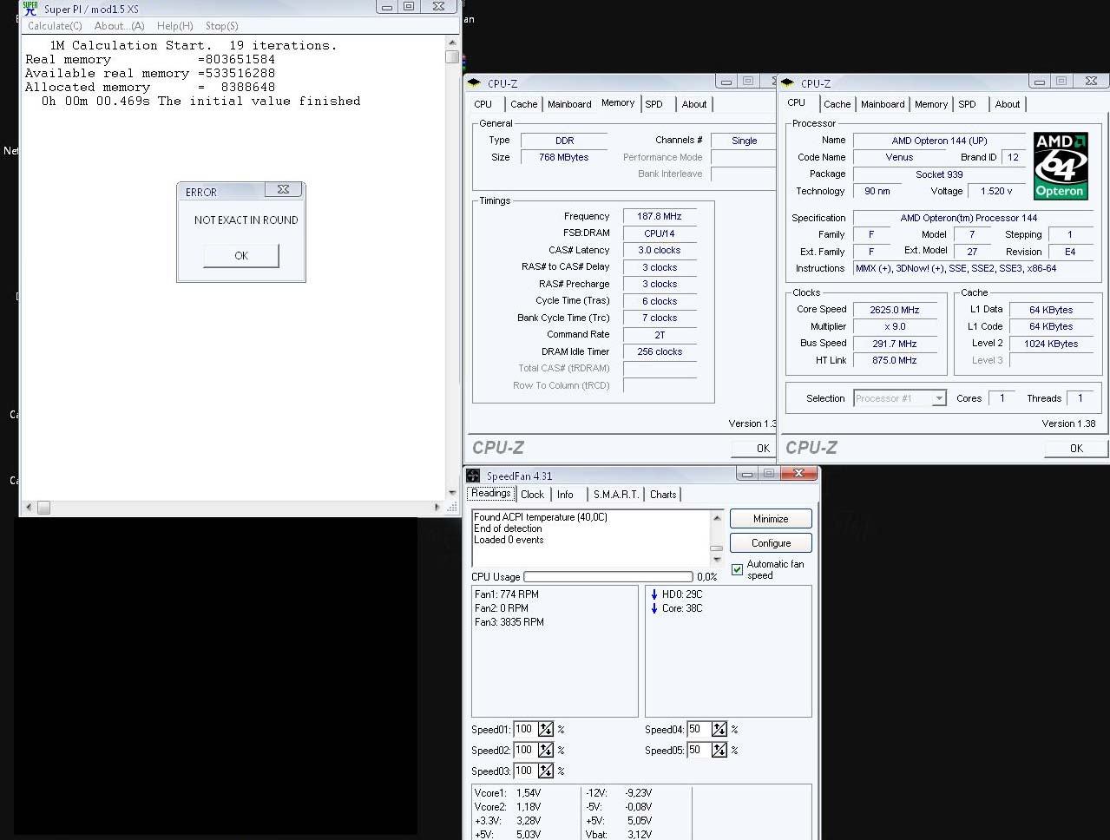This screenshot has height=840, width=1110.
Task: Minimize SpeedFan with the Minimize button
Action: point(771,519)
